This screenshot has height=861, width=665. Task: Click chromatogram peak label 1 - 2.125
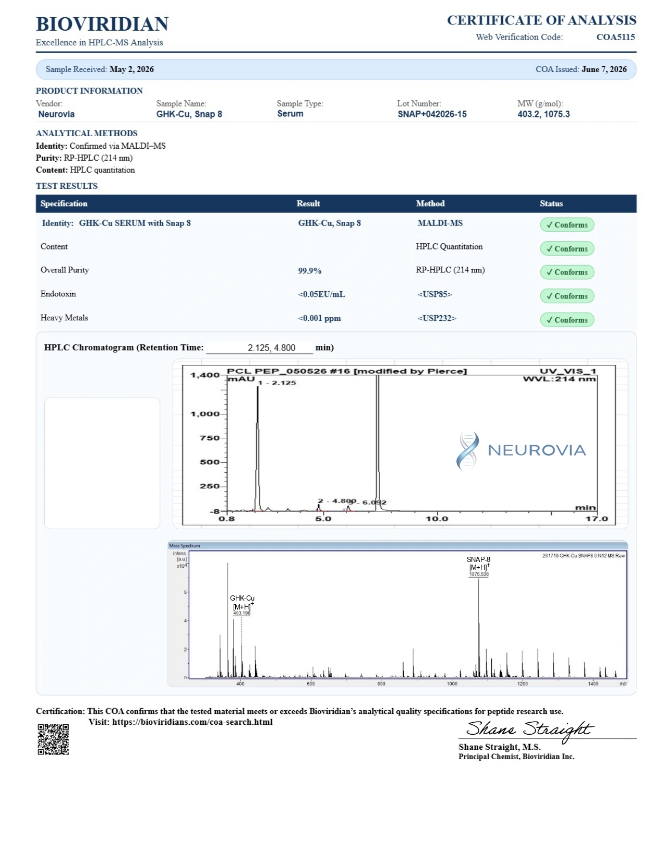pyautogui.click(x=277, y=382)
